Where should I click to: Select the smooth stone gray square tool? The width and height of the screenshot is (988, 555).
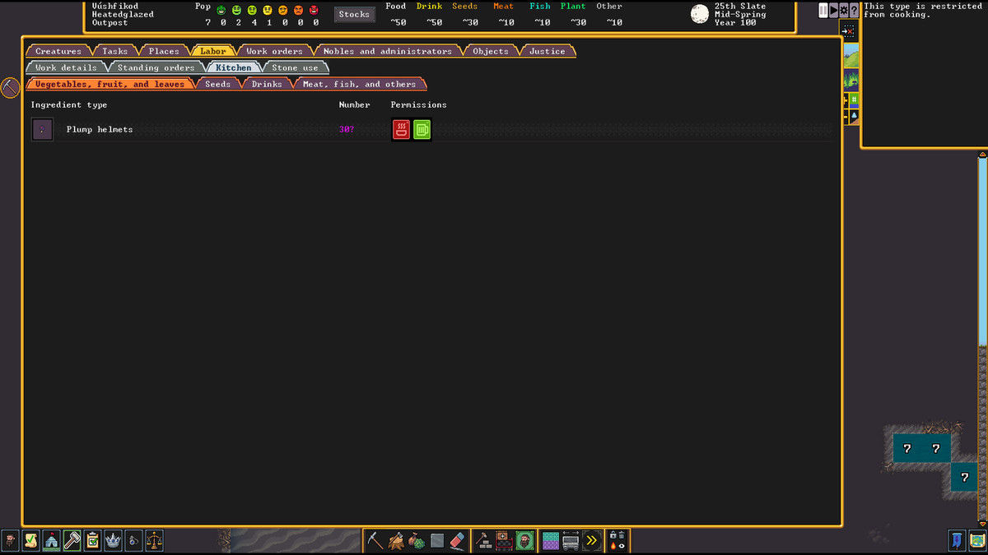[x=437, y=541]
